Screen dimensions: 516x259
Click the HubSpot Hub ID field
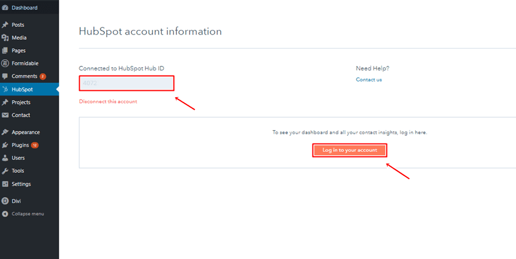[127, 83]
